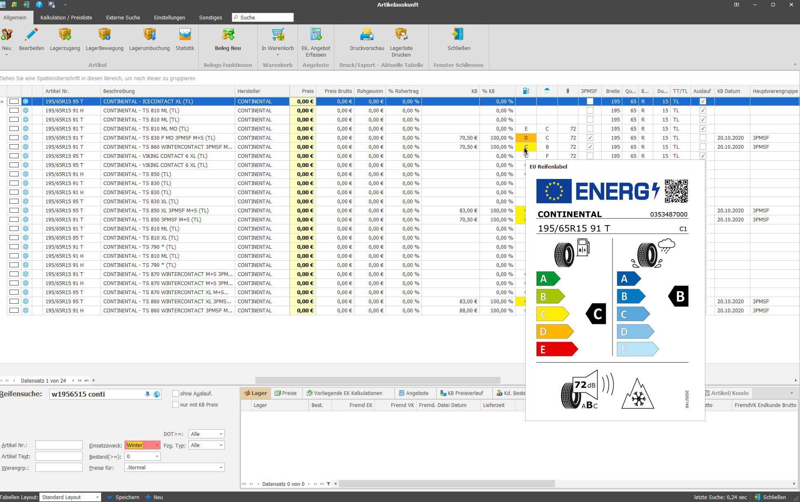Click the globe icon beside Reifensuche

(157, 394)
